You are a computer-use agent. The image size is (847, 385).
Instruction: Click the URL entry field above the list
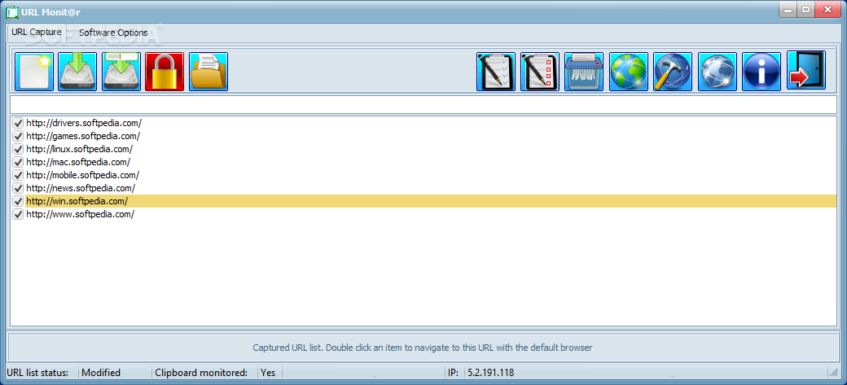(x=423, y=104)
